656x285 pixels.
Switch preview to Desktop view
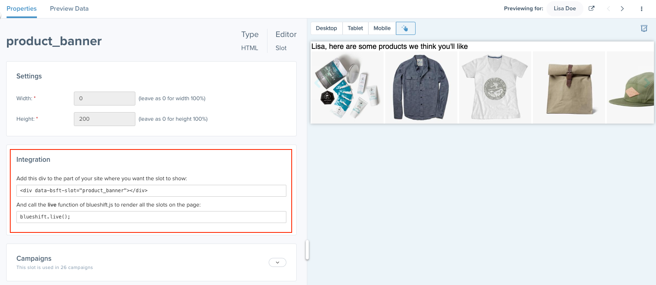click(326, 28)
